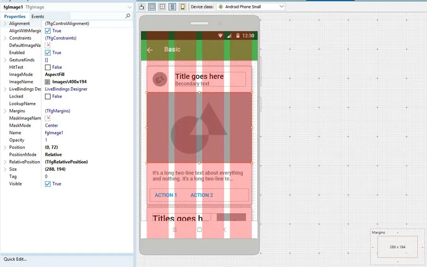This screenshot has height=267, width=427.
Task: Click the round avatar icon on the card
Action: (x=160, y=79)
